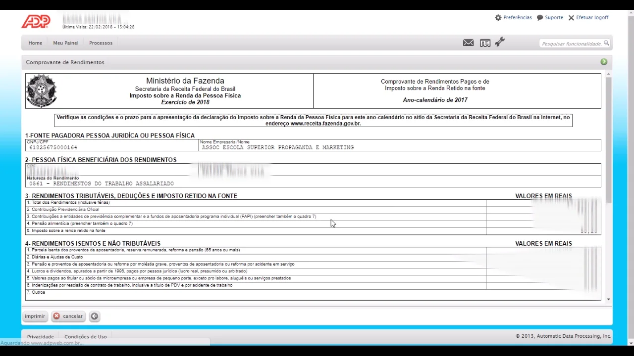The height and width of the screenshot is (356, 634).
Task: Click the search magnifier icon
Action: [x=607, y=43]
